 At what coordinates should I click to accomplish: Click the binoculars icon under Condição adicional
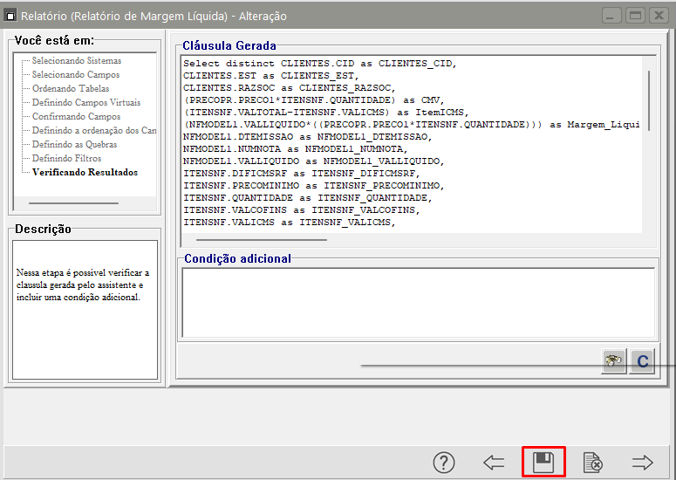point(614,361)
